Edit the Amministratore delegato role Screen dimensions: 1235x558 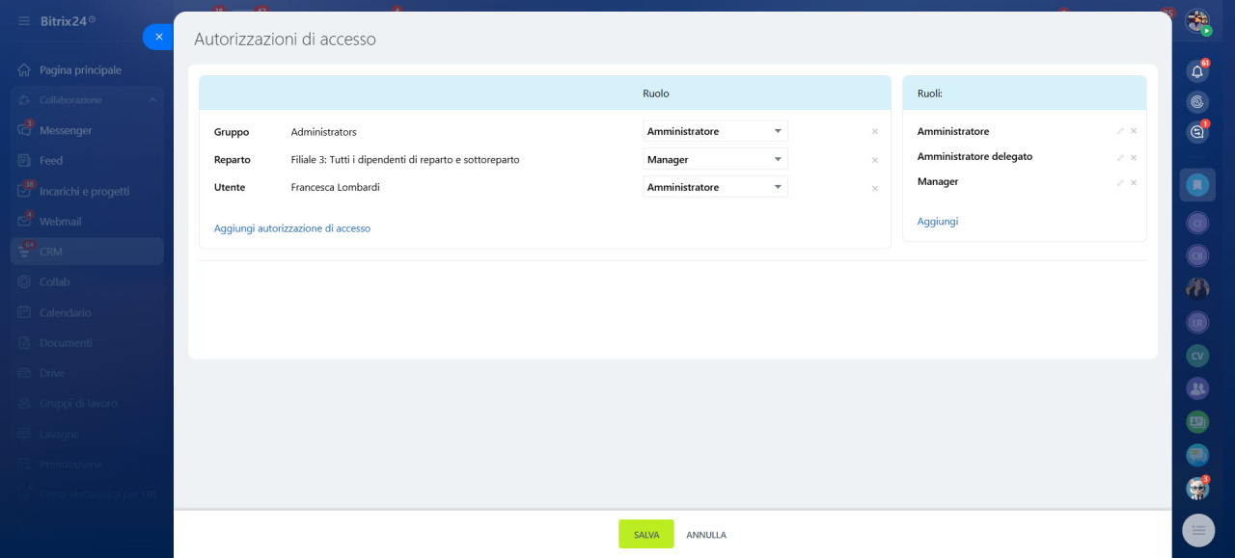click(1120, 157)
